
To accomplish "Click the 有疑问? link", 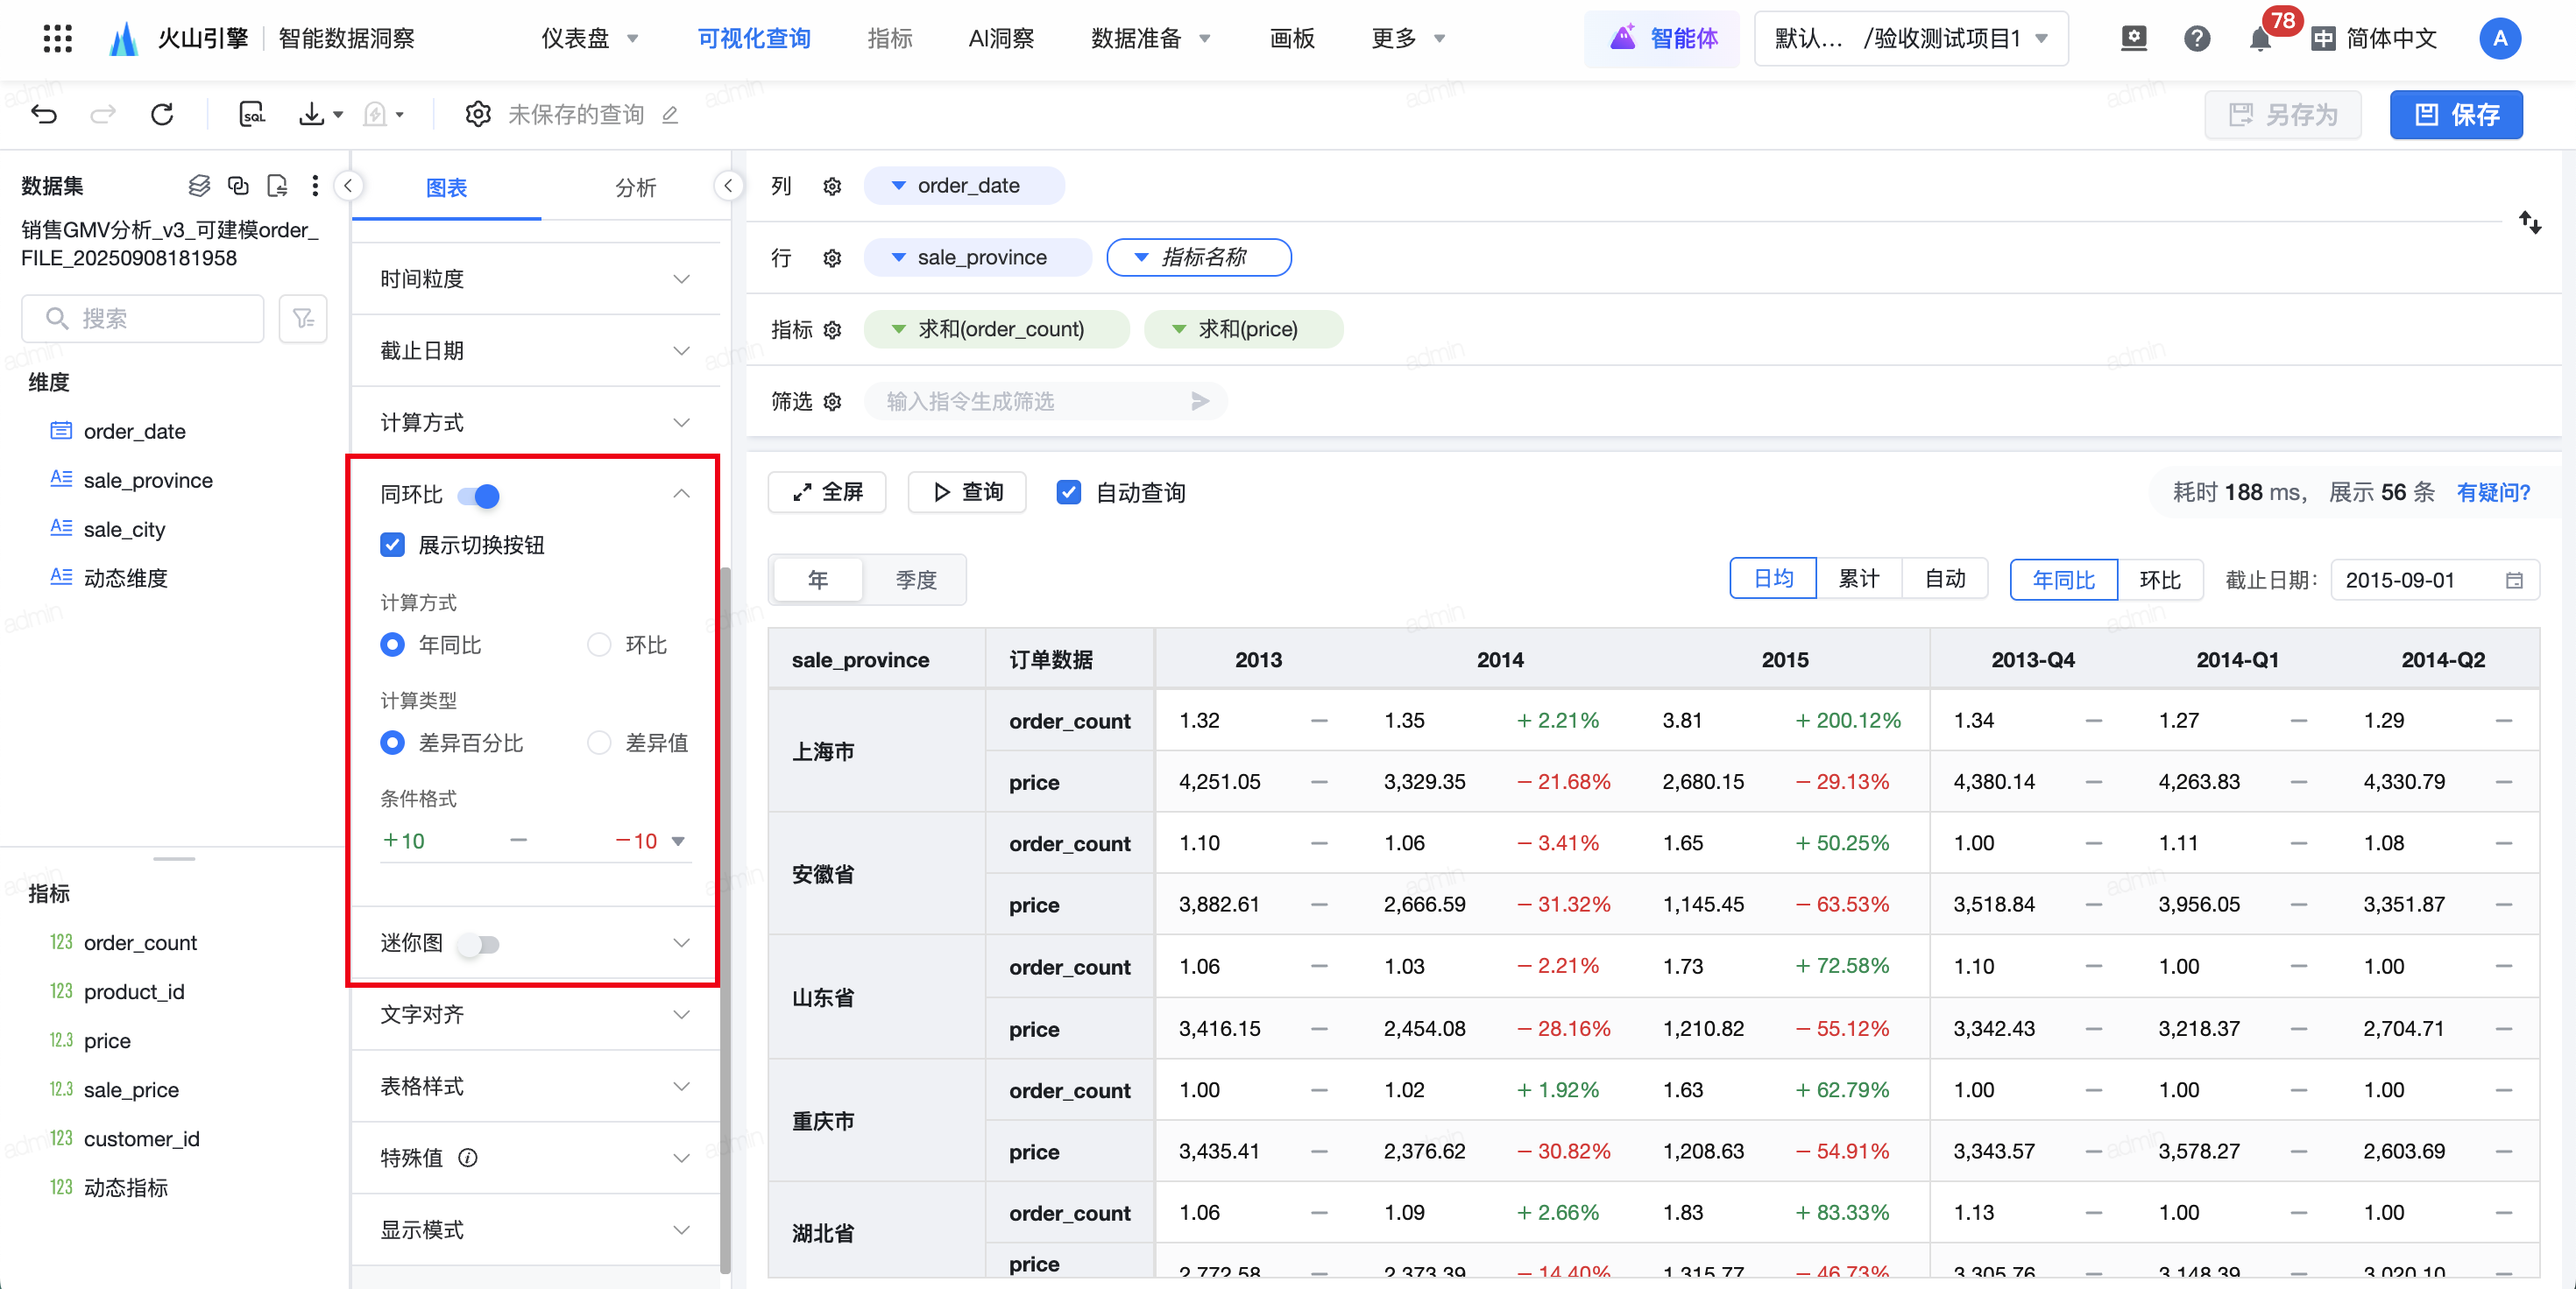I will click(x=2492, y=493).
